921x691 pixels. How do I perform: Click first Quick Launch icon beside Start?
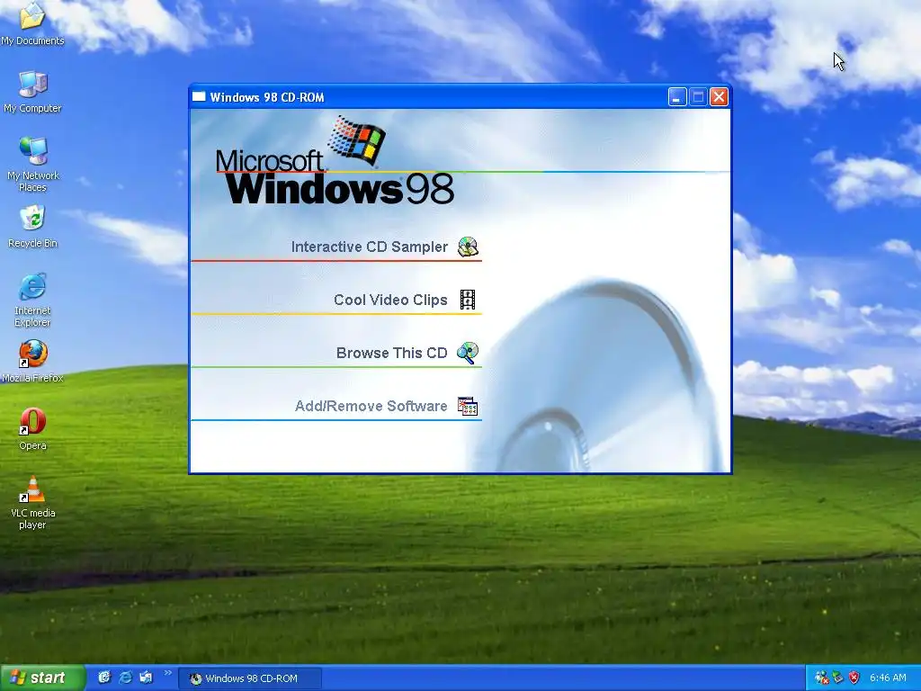tap(104, 678)
